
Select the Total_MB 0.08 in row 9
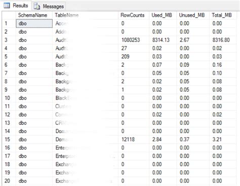click(x=217, y=90)
